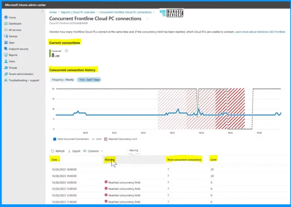This screenshot has height=207, width=291.
Task: Open Dashboard in the left navigation
Action: (x=15, y=24)
